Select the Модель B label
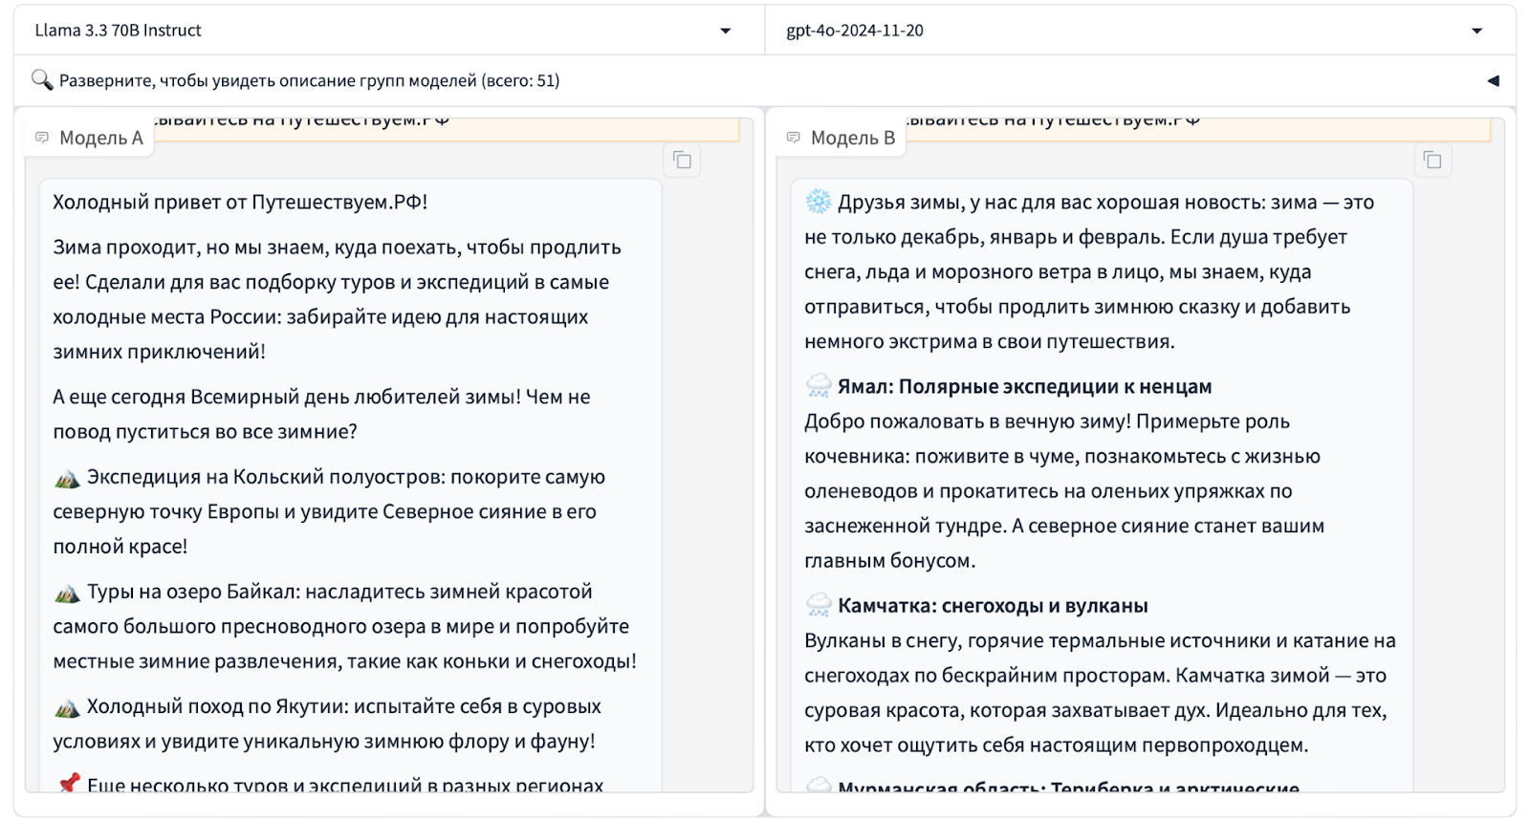The height and width of the screenshot is (820, 1530). (852, 138)
